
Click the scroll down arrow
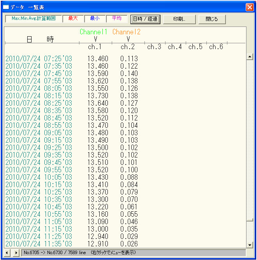click(250, 245)
